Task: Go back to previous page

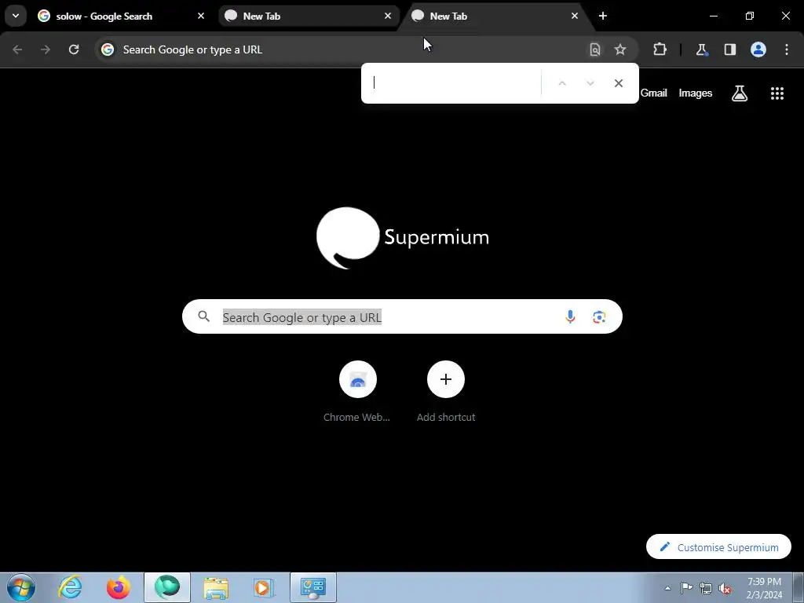Action: 17,49
